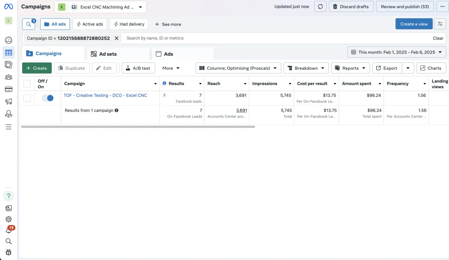Image resolution: width=449 pixels, height=260 pixels.
Task: Select the Had delivery view
Action: [x=129, y=24]
